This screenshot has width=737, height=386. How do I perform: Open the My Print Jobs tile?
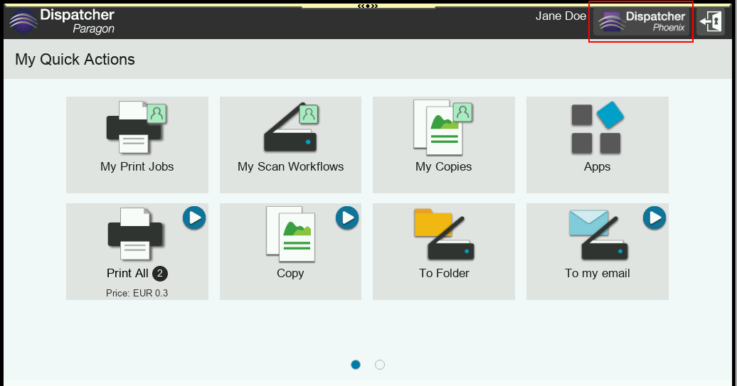[137, 144]
